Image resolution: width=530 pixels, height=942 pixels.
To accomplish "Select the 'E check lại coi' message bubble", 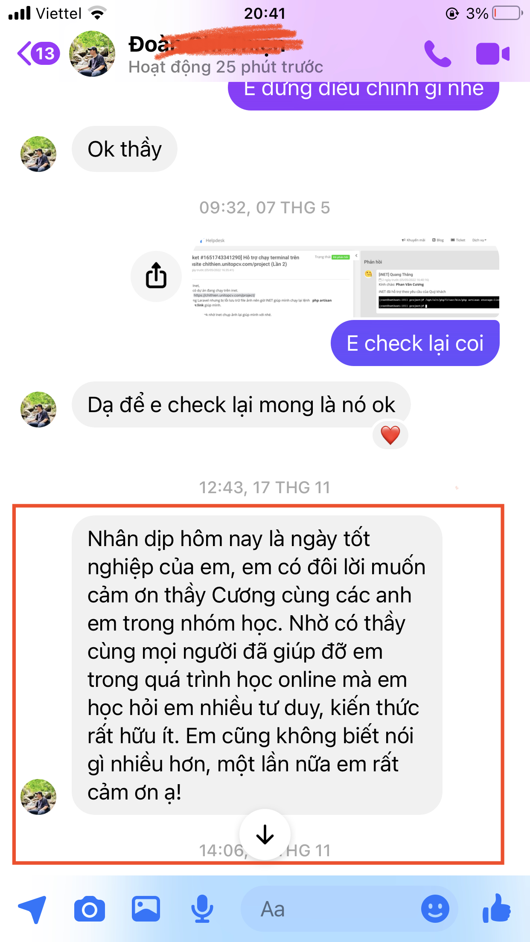I will [x=415, y=343].
